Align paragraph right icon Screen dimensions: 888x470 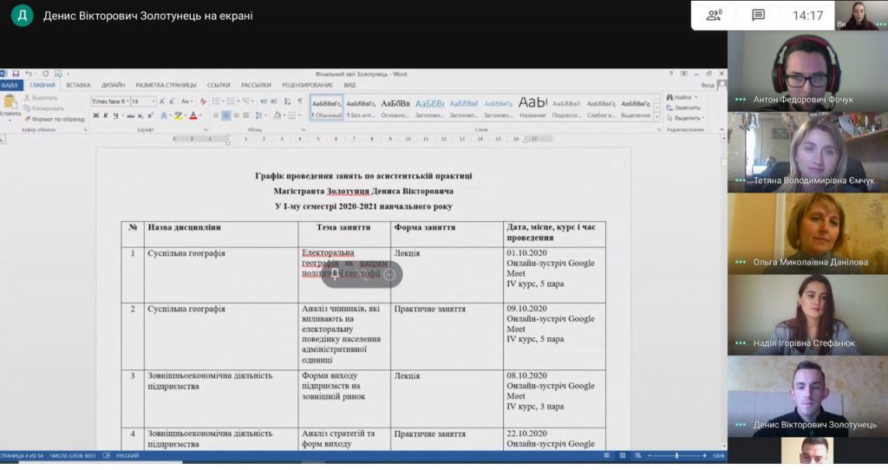point(236,115)
